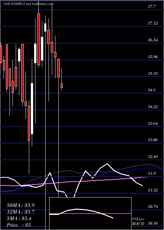Click the 12MA : 35.7 readout

(21, 212)
